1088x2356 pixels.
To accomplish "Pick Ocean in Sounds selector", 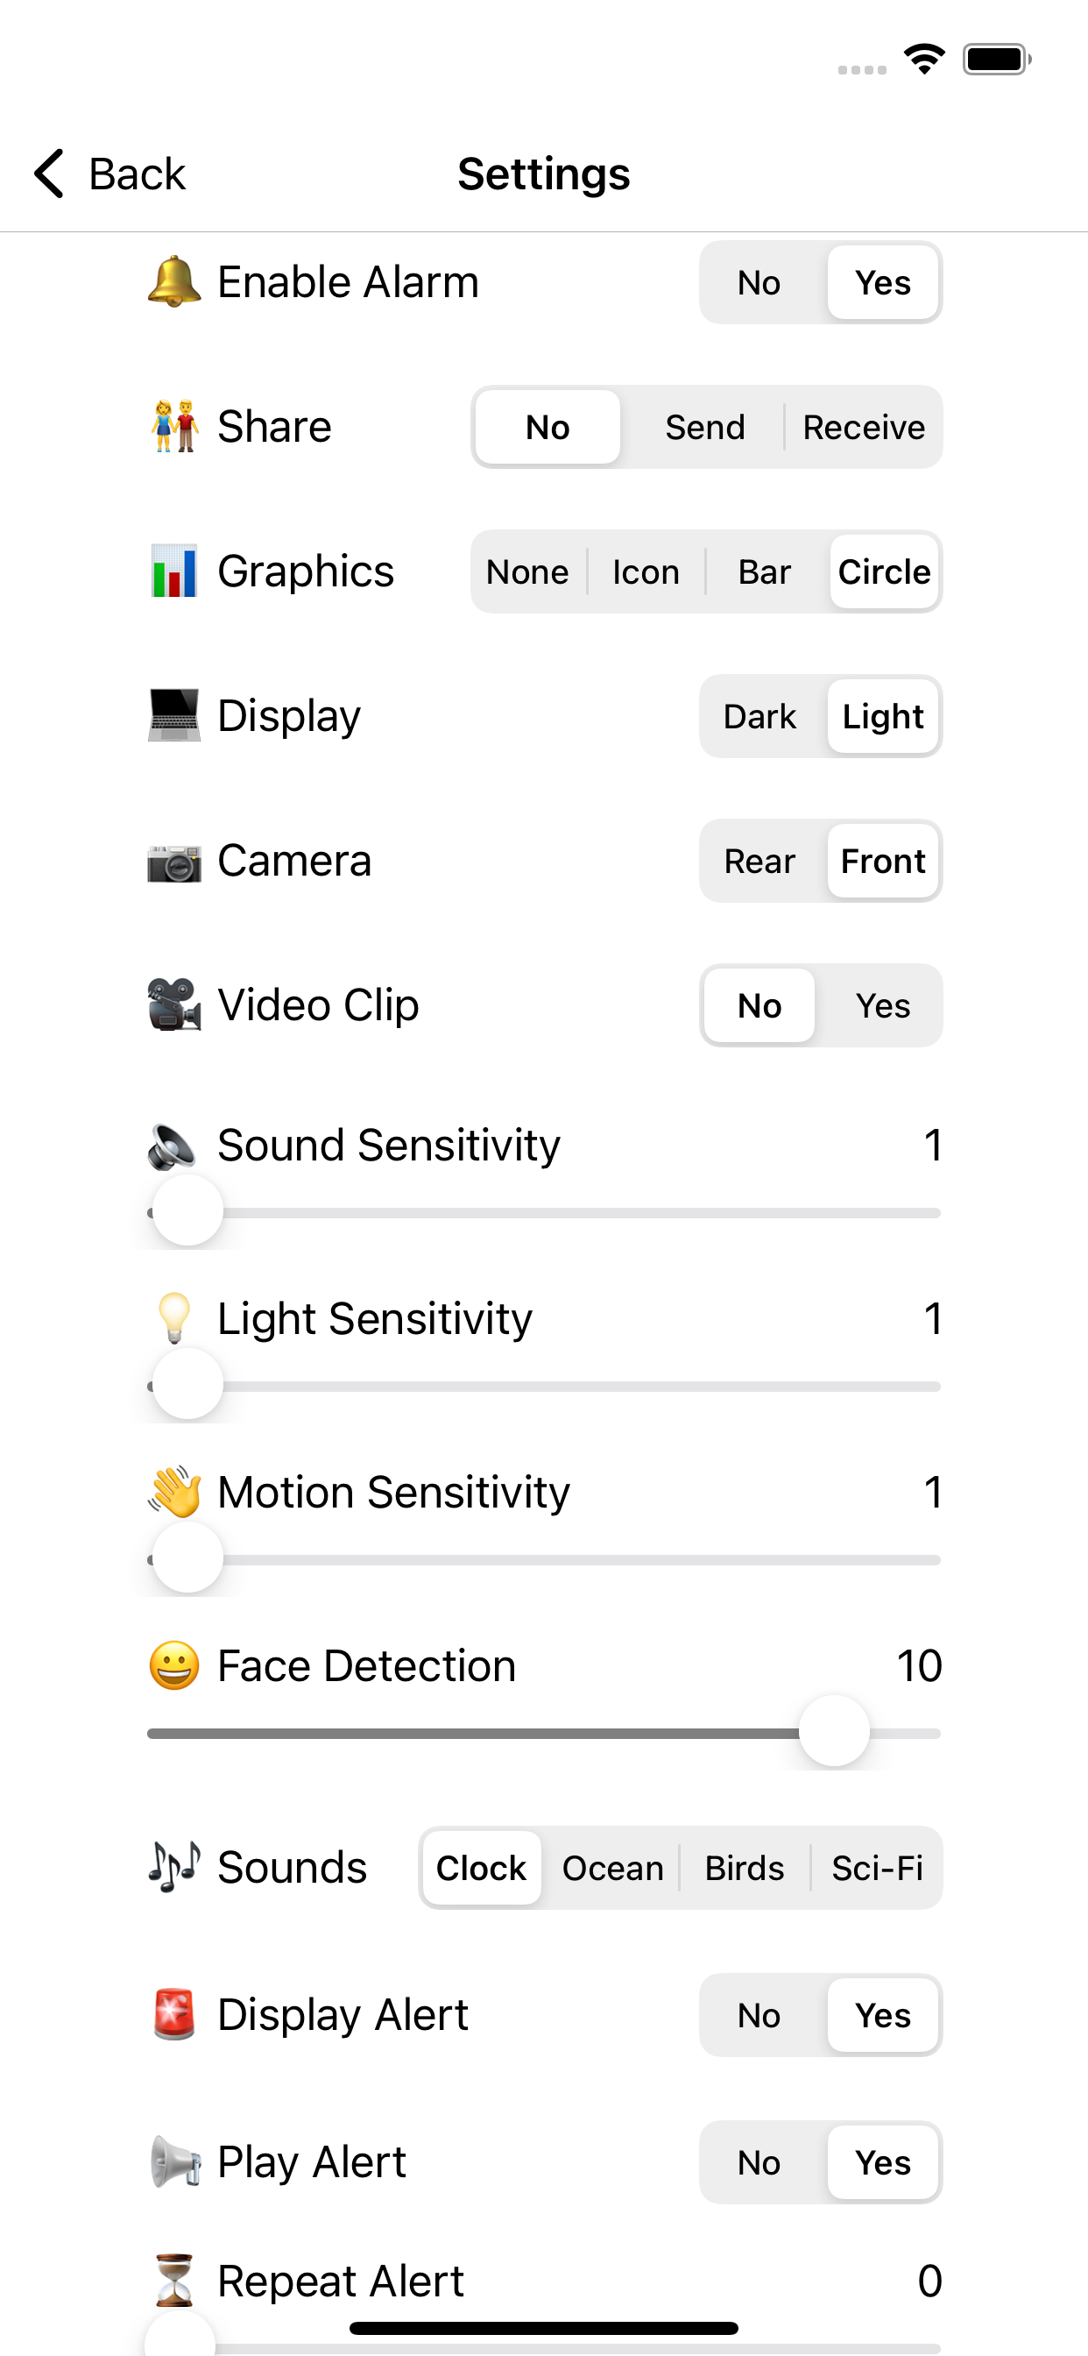I will tap(612, 1868).
